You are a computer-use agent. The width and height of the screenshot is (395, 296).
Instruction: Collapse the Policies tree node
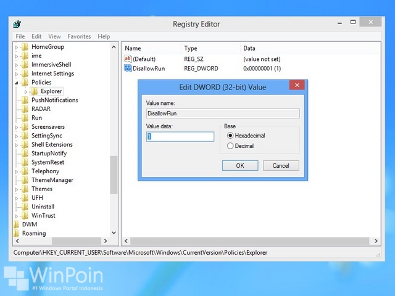(x=17, y=83)
